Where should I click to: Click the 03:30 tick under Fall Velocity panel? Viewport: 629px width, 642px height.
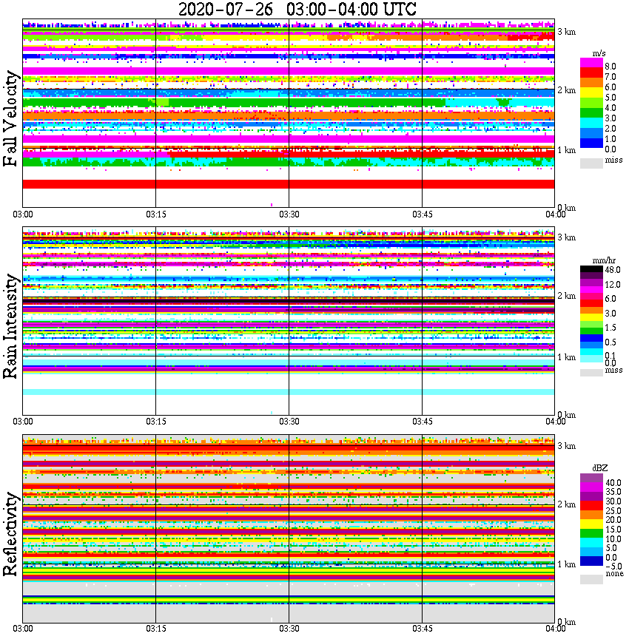point(289,214)
